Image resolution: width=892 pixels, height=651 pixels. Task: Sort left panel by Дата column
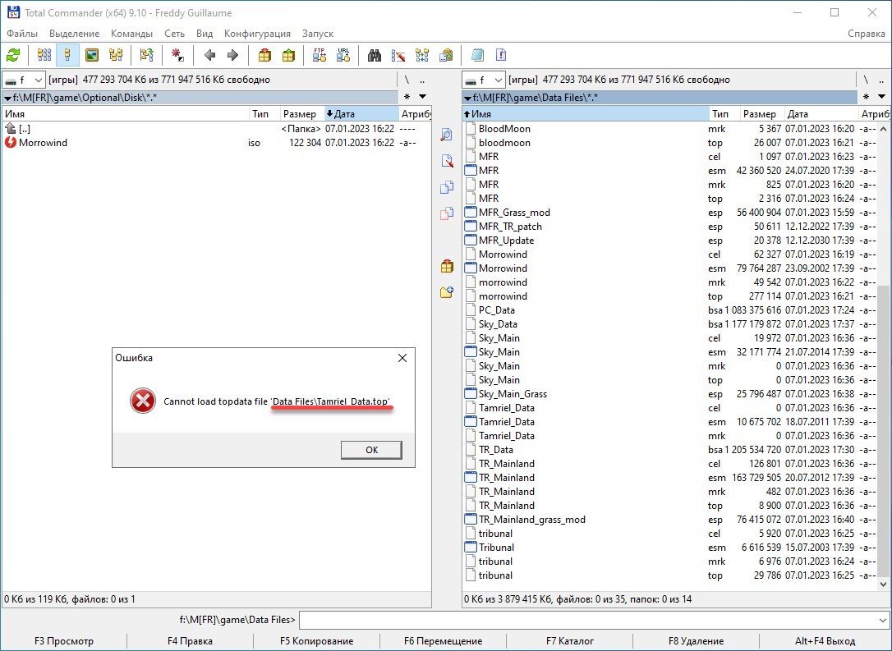[x=361, y=114]
